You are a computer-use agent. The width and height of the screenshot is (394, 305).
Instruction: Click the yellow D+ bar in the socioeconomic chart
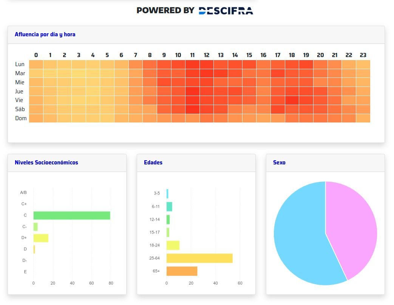click(41, 238)
